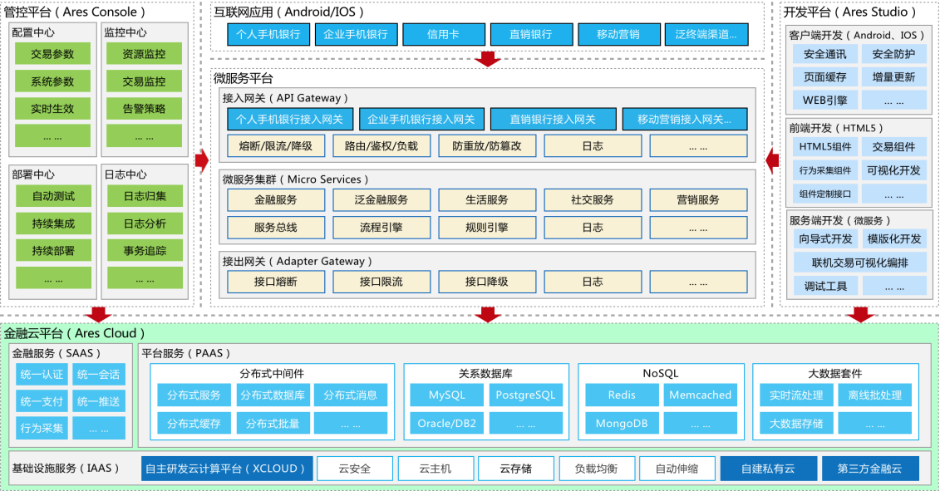Select the PostgreSQL box
This screenshot has width=940, height=491.
coord(526,395)
